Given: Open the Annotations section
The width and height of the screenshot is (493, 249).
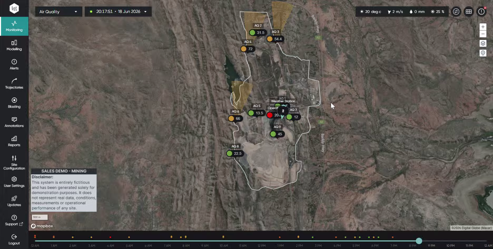Looking at the screenshot, I should 14,122.
